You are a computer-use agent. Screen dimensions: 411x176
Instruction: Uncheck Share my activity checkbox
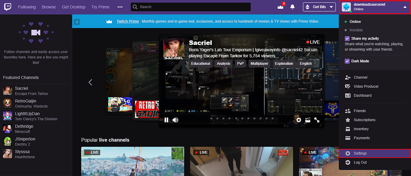click(347, 39)
